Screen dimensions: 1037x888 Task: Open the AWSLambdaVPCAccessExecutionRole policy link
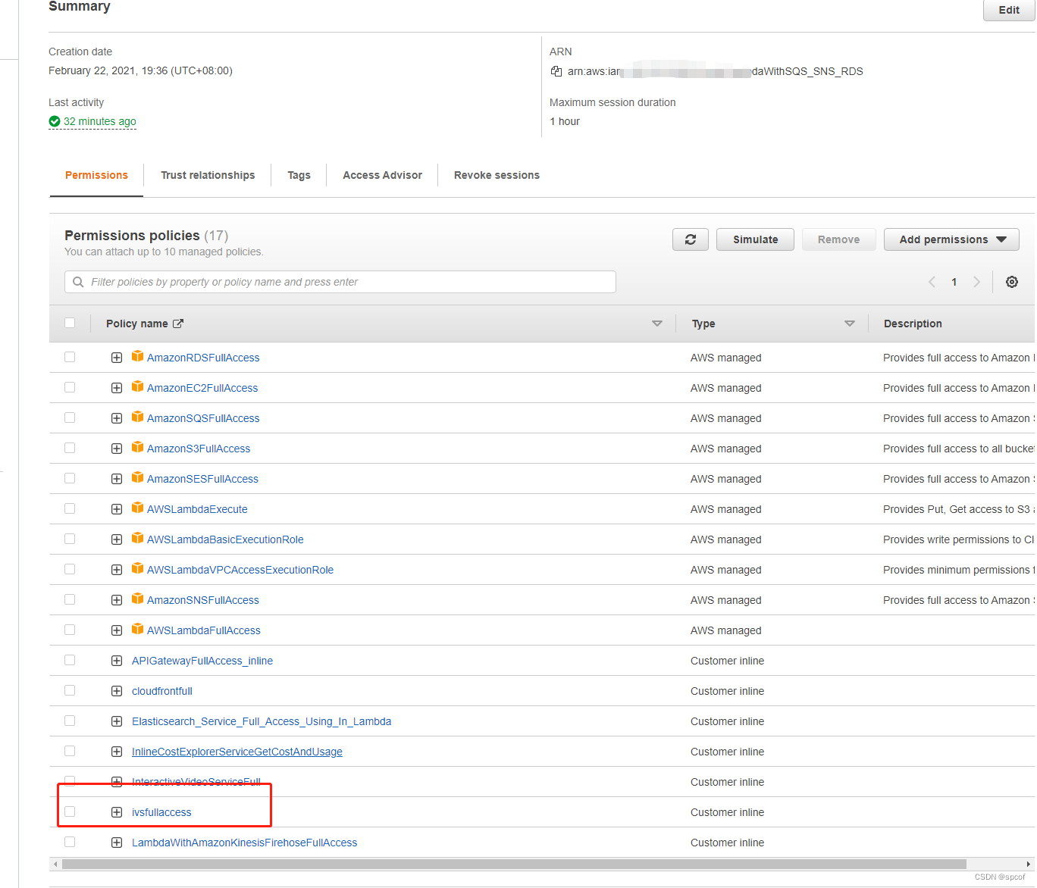(240, 570)
